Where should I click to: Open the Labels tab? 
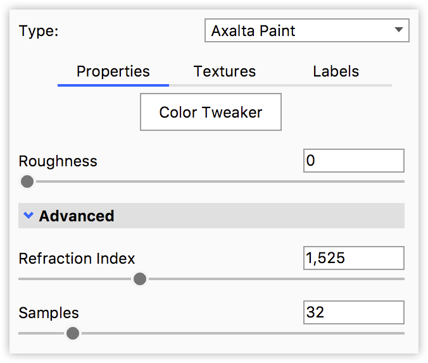tap(336, 71)
